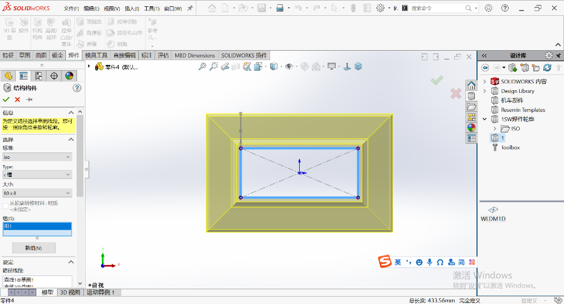Open the ConfigurationManager tab icon
The width and height of the screenshot is (564, 304).
click(x=39, y=76)
